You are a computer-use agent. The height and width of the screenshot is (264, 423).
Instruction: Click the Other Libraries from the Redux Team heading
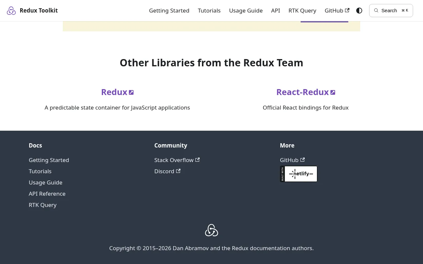point(211,63)
